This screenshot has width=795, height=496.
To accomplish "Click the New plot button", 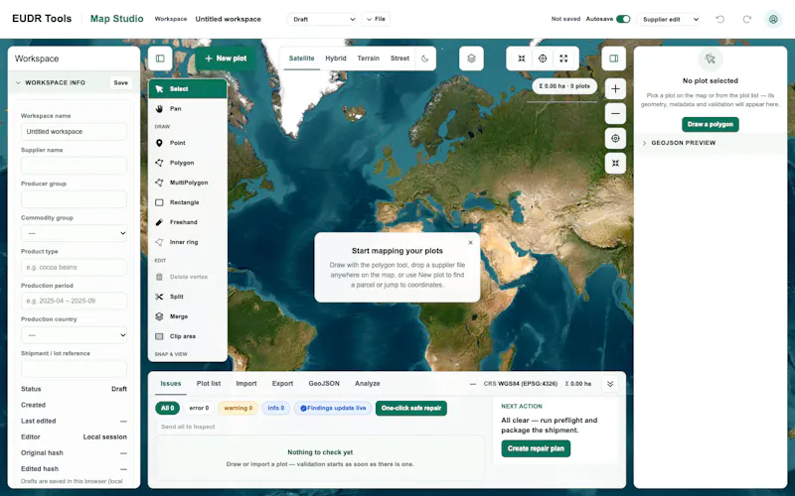I will coord(226,59).
